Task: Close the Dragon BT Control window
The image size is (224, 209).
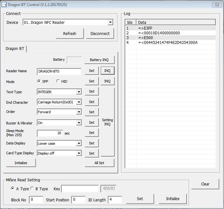Action: (x=217, y=4)
